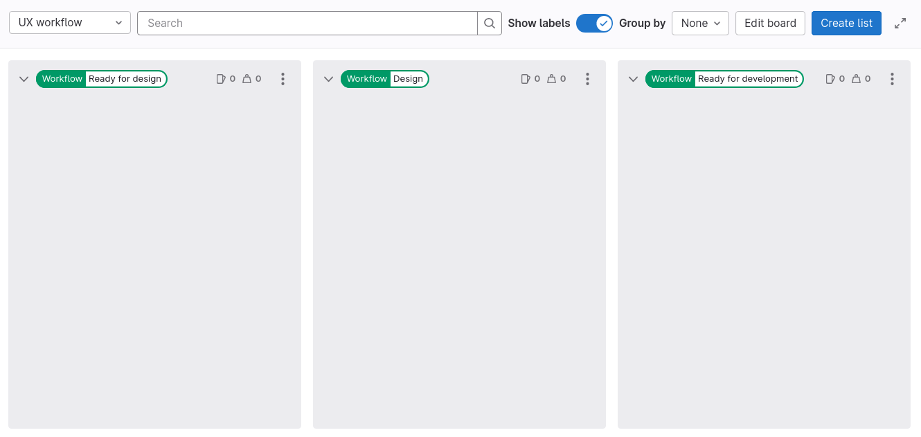This screenshot has width=921, height=437.
Task: Open the list actions menu on Ready for design
Action: (283, 79)
